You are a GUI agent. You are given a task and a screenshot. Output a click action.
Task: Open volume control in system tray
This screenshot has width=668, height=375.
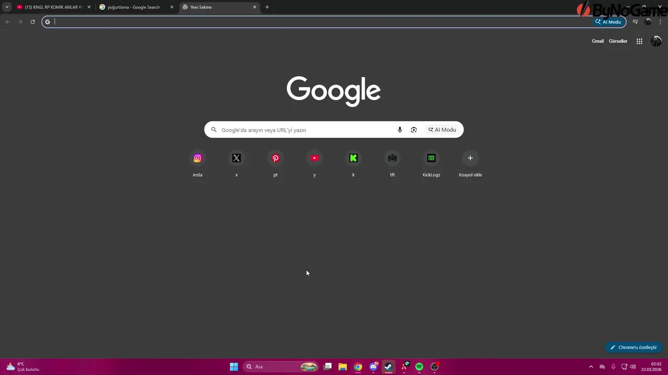tap(633, 367)
